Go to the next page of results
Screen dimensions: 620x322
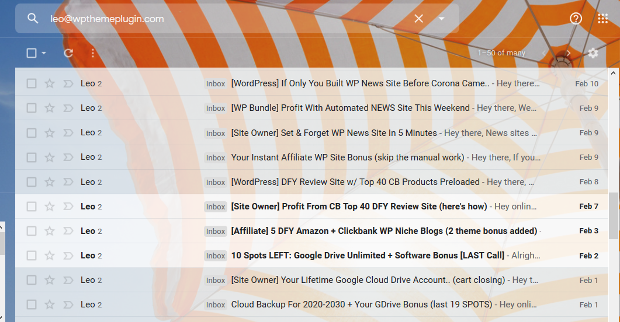click(x=569, y=53)
